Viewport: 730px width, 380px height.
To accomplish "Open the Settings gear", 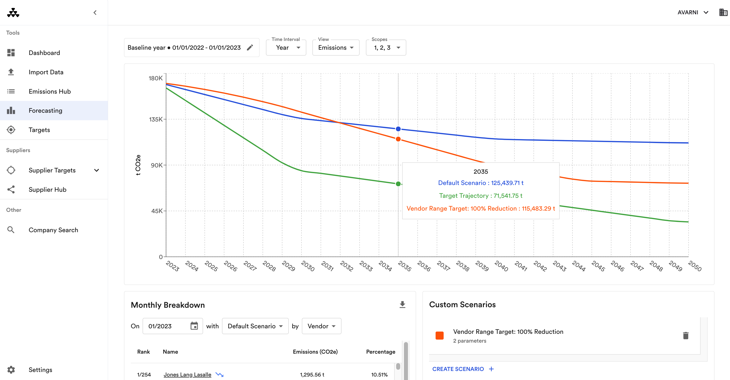I will pyautogui.click(x=11, y=369).
